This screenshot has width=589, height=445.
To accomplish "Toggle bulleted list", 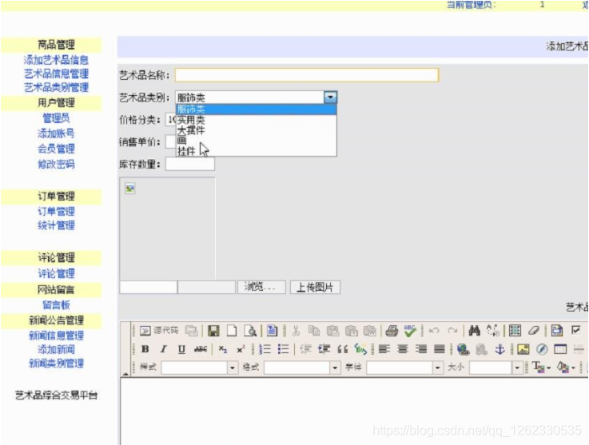I will [x=283, y=349].
